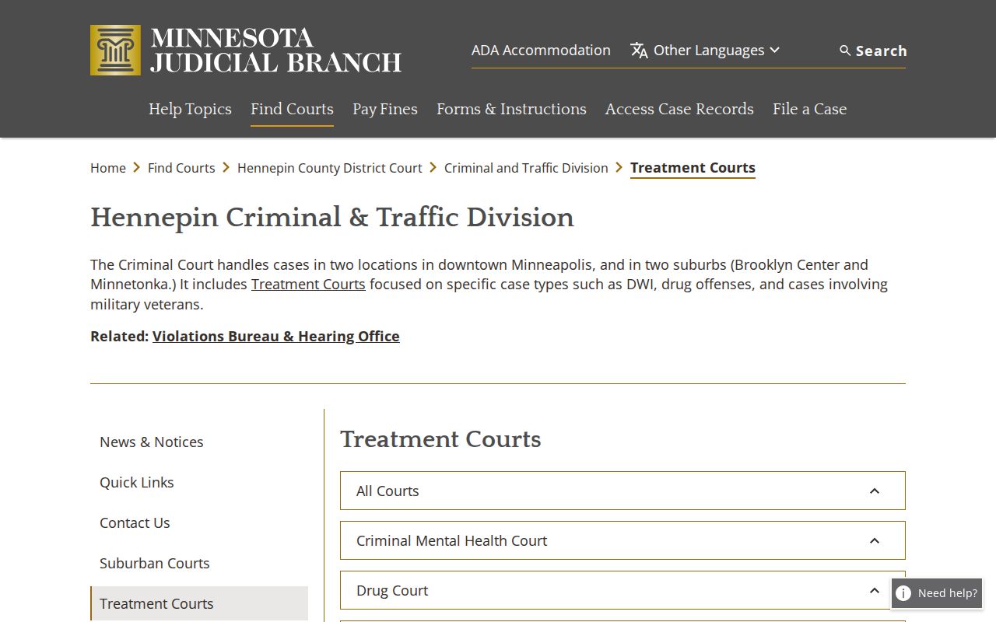The image size is (996, 622).
Task: Go to Find Courts breadcrumb
Action: (181, 168)
